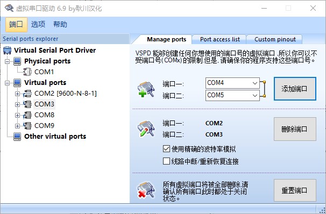Collapse the Virtual ports tree node

click(x=8, y=83)
